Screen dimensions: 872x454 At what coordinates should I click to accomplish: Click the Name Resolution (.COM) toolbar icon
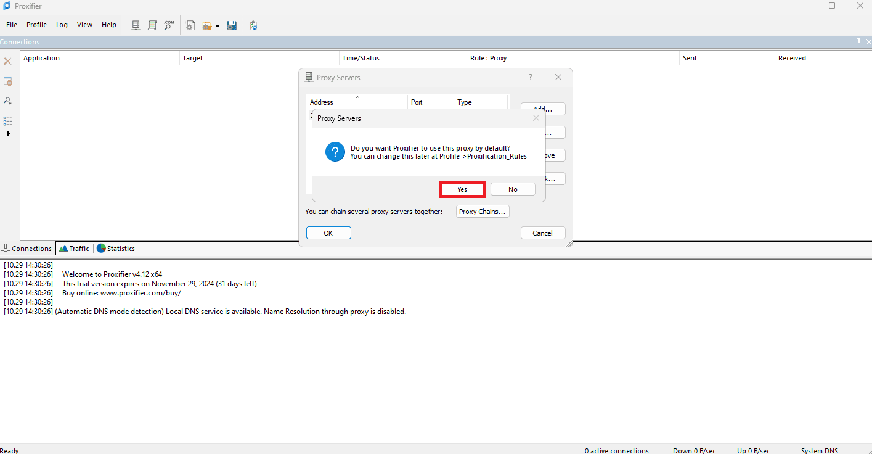pyautogui.click(x=169, y=25)
